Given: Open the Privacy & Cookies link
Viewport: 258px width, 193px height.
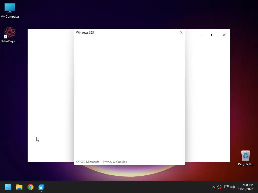Looking at the screenshot, I should pyautogui.click(x=115, y=162).
